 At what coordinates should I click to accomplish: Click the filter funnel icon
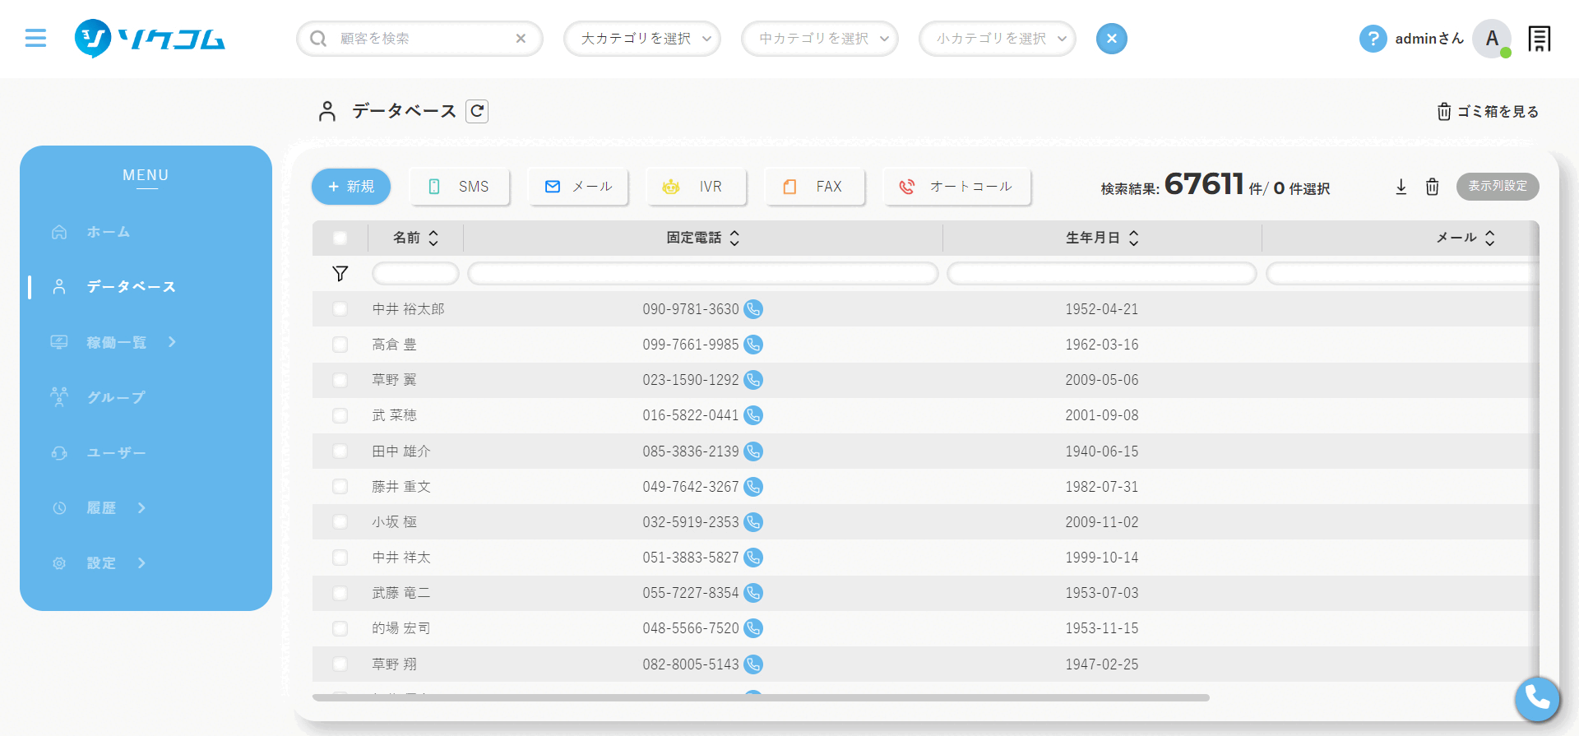(340, 274)
